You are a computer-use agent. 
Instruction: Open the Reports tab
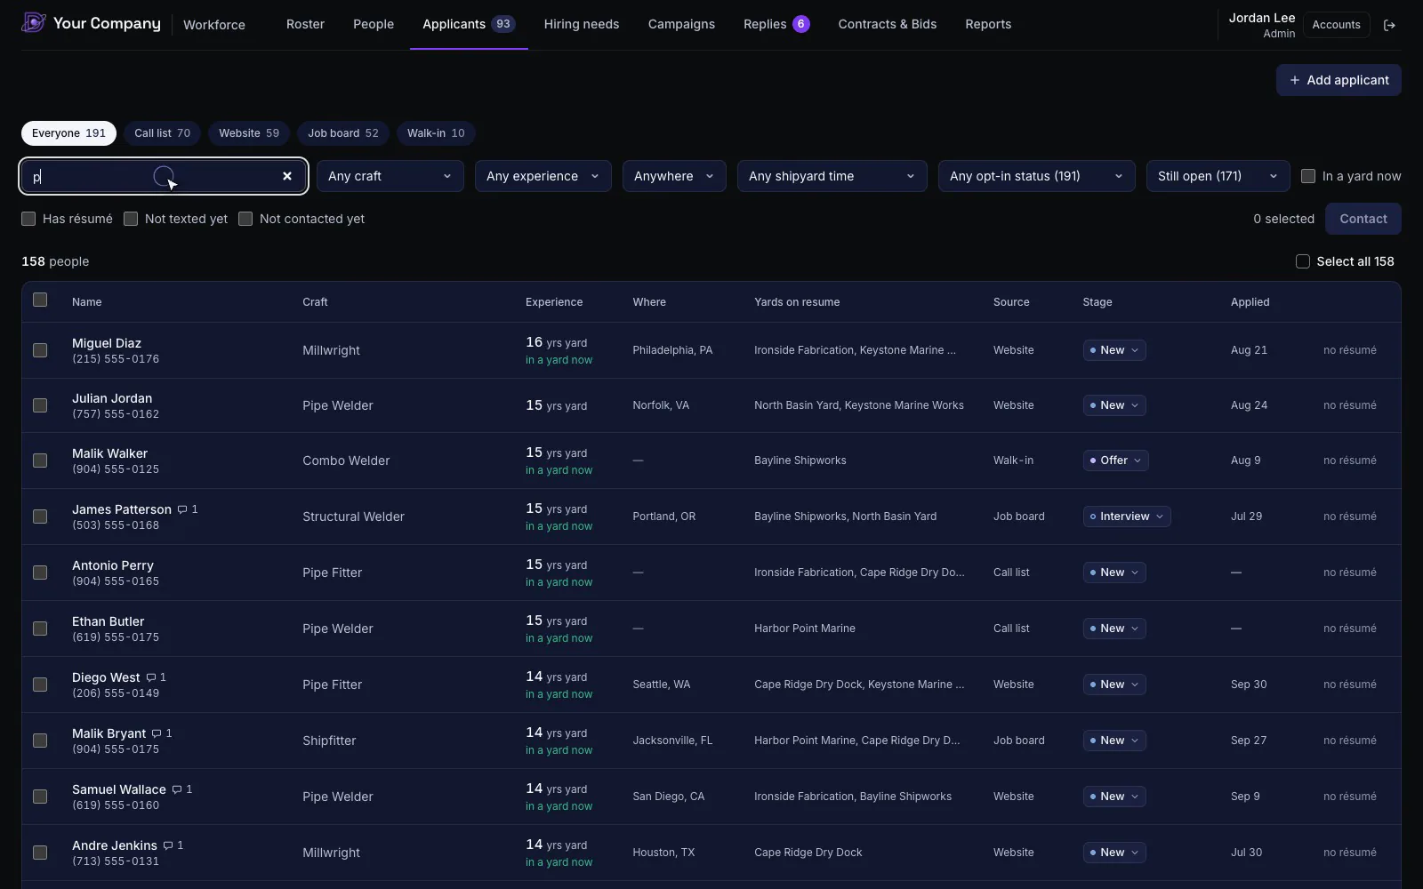click(988, 24)
